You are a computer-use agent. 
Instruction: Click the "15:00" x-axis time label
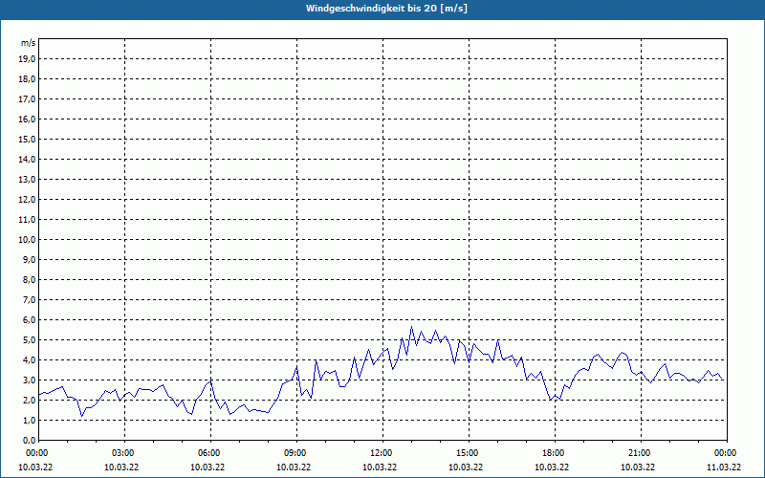click(469, 453)
